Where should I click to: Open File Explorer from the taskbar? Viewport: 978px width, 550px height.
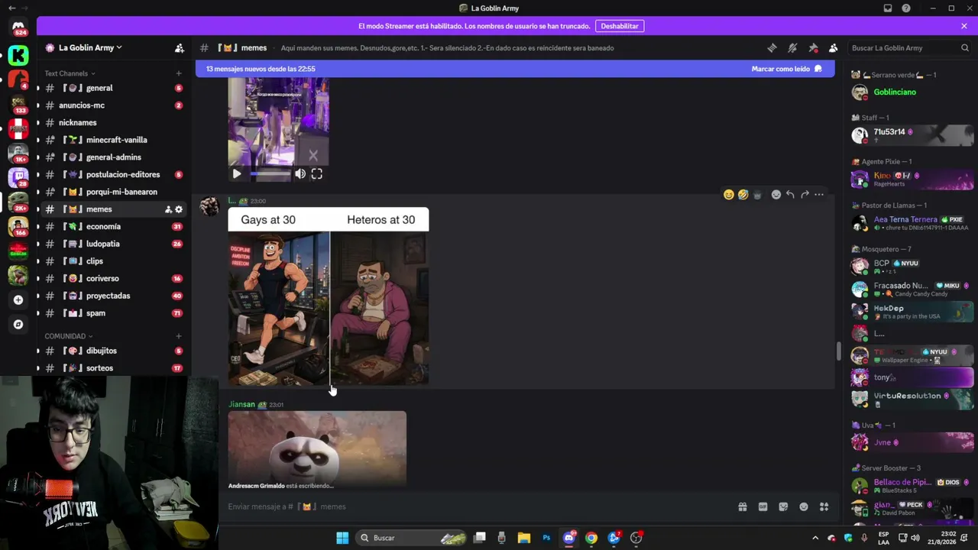click(x=524, y=538)
